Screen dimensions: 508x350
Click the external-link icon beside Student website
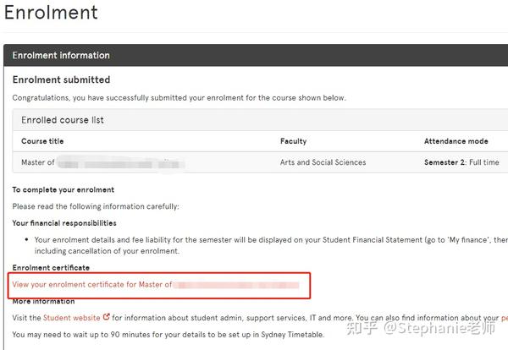(x=107, y=317)
